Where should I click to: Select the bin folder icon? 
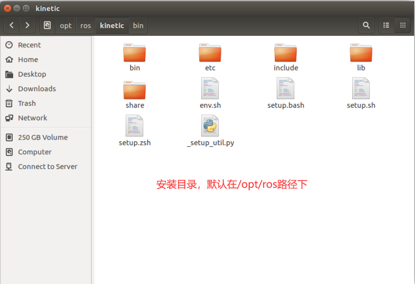pyautogui.click(x=135, y=53)
